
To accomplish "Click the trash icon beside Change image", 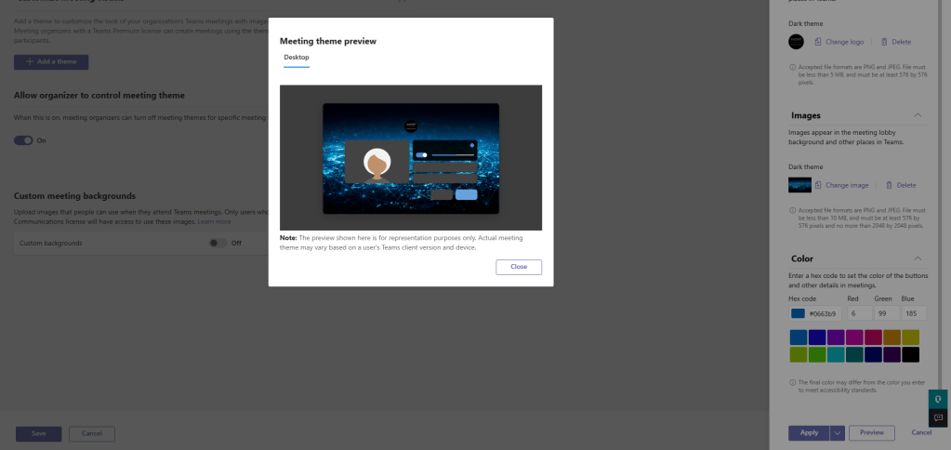I will 889,185.
